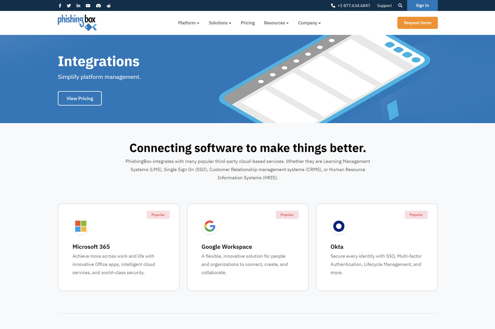Click the Request Demo button
Screen dimensions: 495x329
click(418, 23)
